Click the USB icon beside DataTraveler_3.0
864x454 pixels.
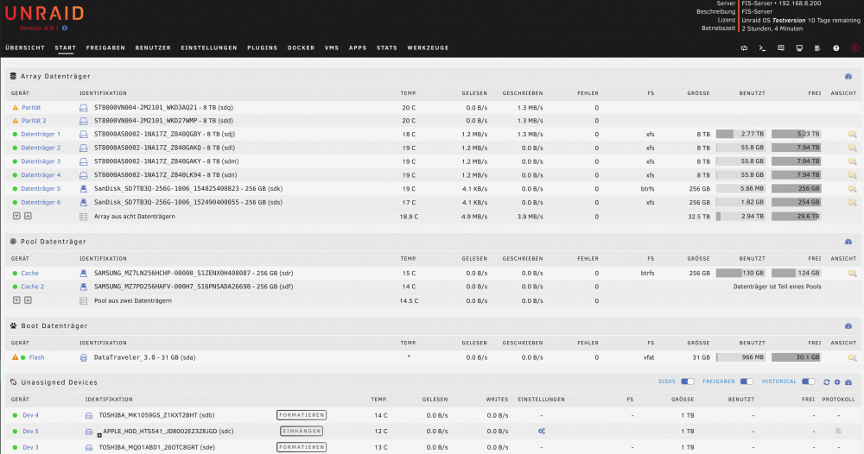[83, 357]
